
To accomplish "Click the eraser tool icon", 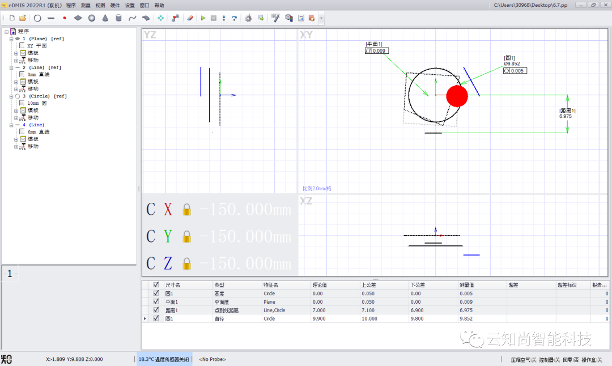I will point(190,18).
